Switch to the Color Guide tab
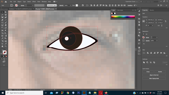 [x=120, y=10]
